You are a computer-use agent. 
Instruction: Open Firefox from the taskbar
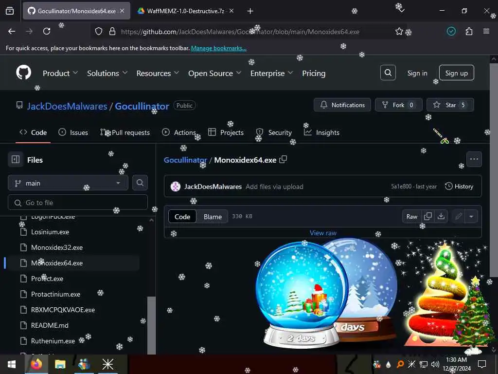tap(36, 364)
